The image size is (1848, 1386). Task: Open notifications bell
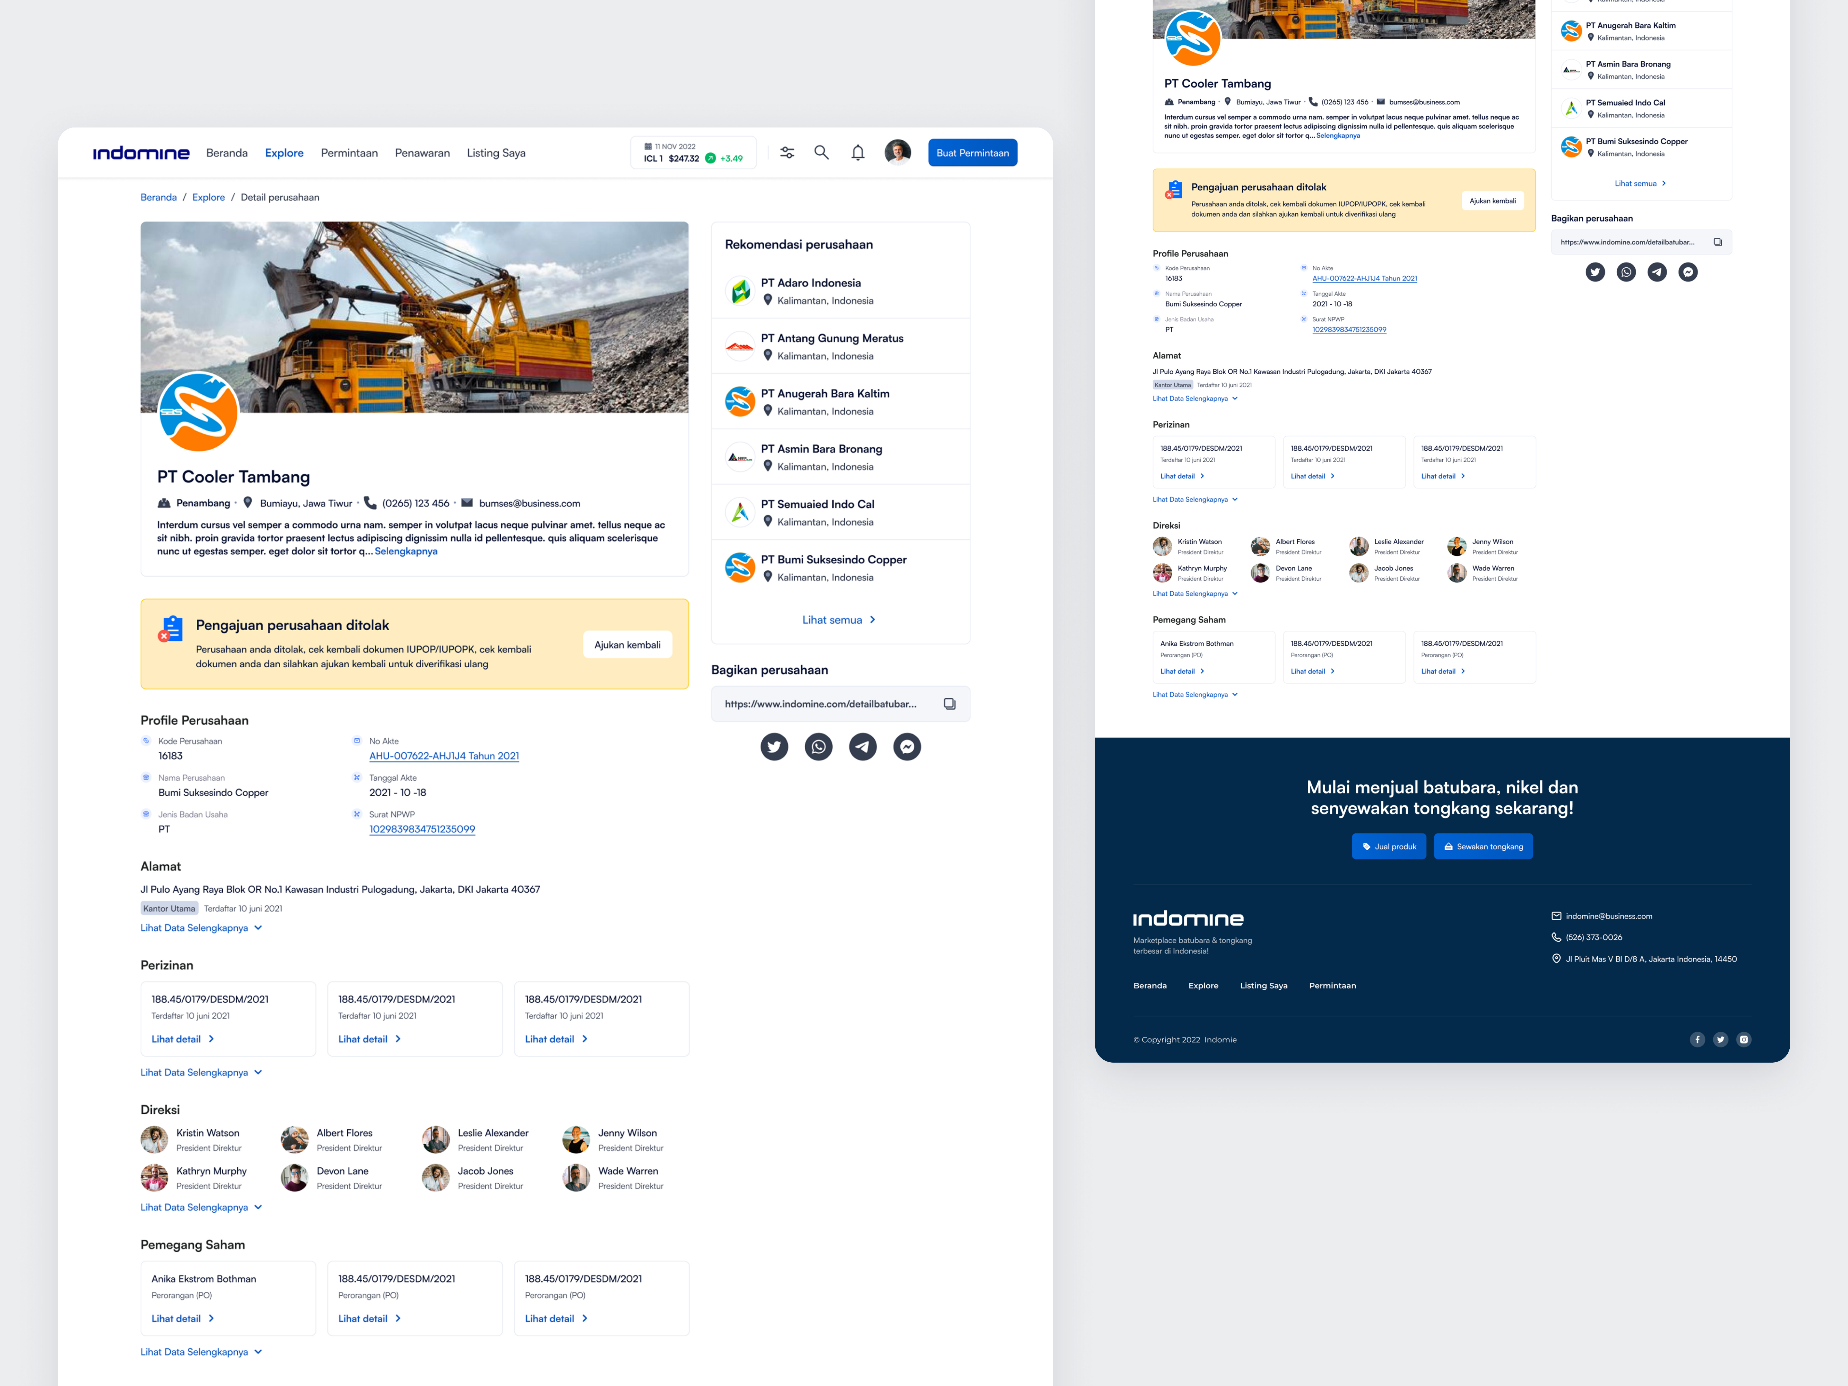click(x=857, y=152)
